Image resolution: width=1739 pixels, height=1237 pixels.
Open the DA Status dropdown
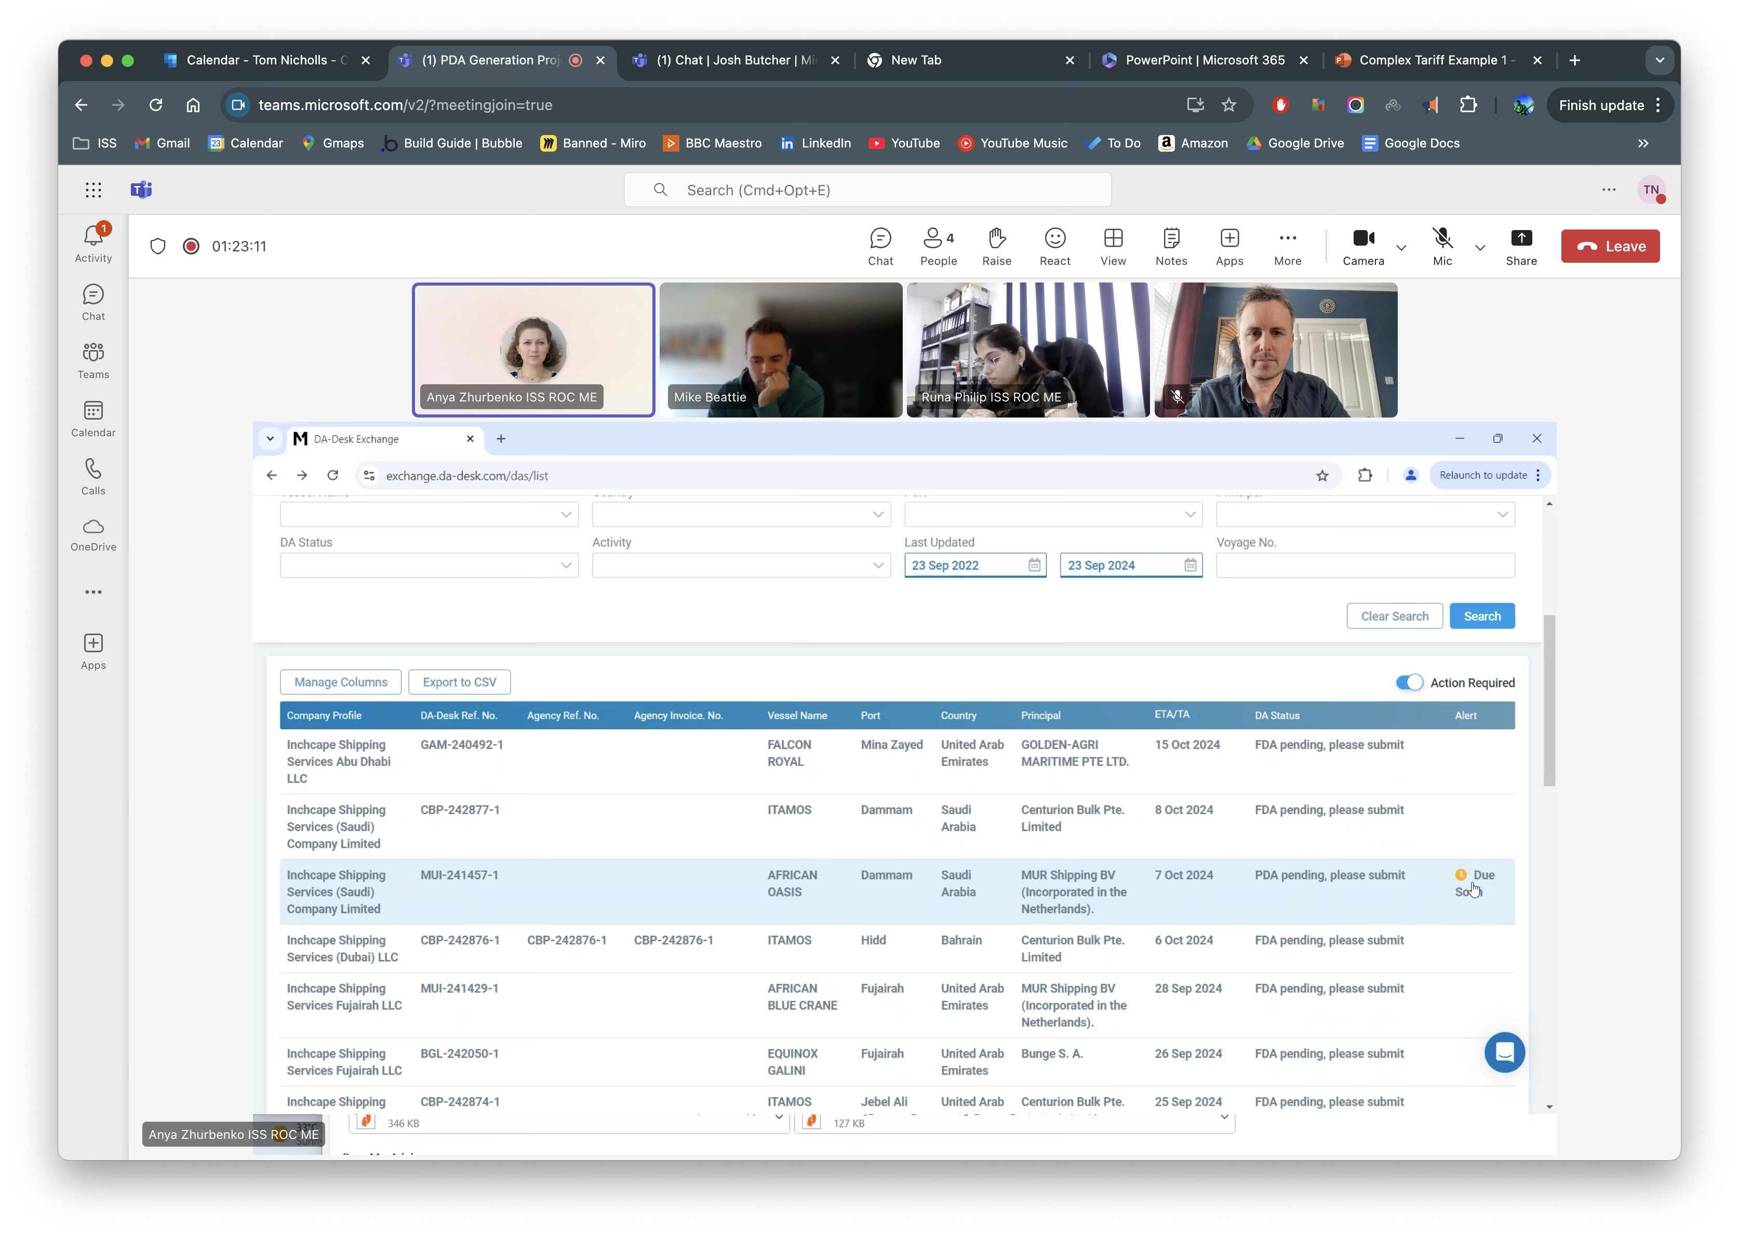click(x=429, y=565)
